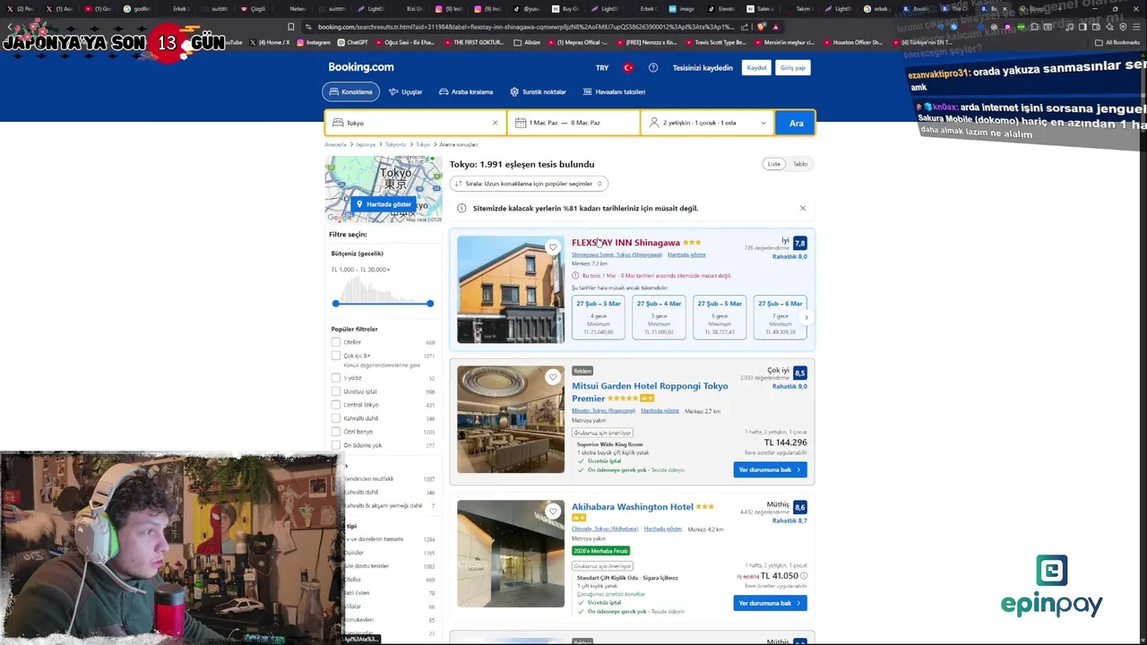Open Akihabara Washington Hotel title link
The width and height of the screenshot is (1147, 645).
coord(633,507)
